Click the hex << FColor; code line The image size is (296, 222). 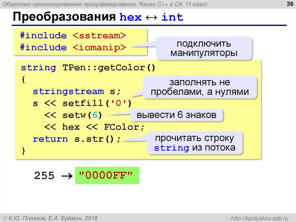(103, 127)
